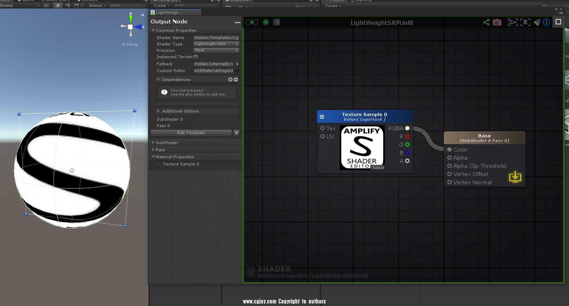Image resolution: width=569 pixels, height=306 pixels.
Task: Click the Z axis cone of the gizmo
Action: [x=138, y=27]
